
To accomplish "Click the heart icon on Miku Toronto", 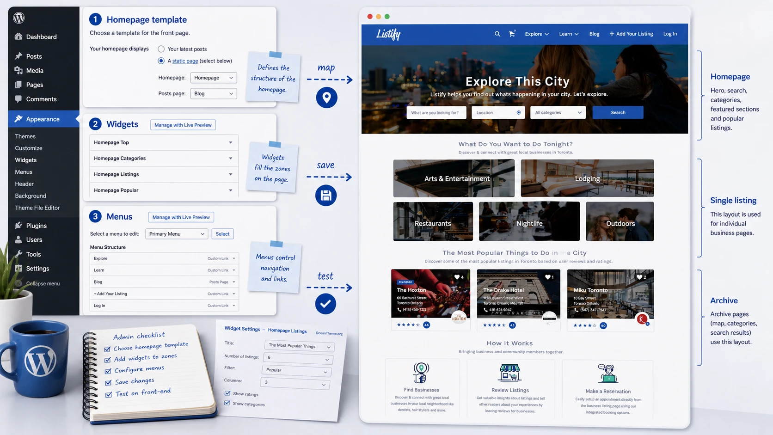I will (639, 277).
